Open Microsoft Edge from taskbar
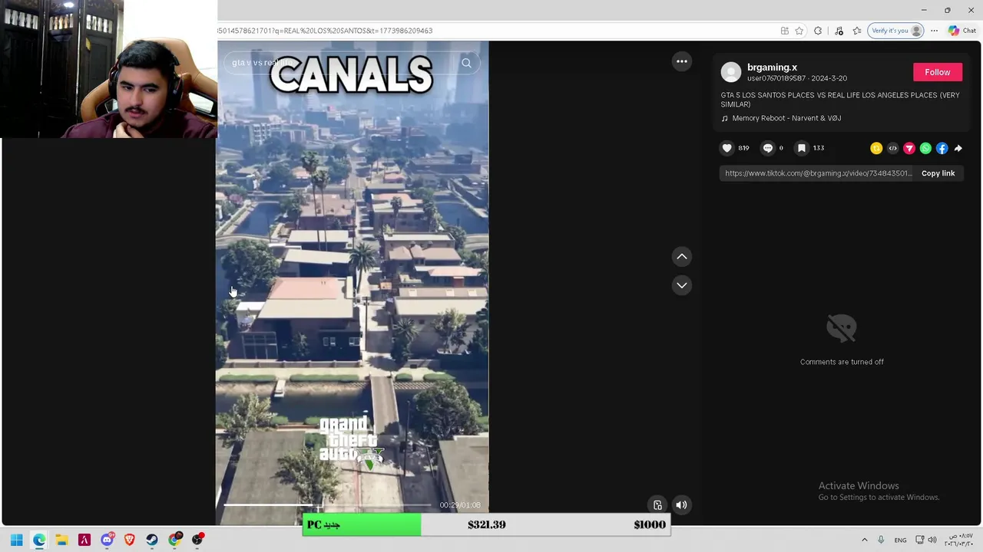983x552 pixels. click(39, 540)
